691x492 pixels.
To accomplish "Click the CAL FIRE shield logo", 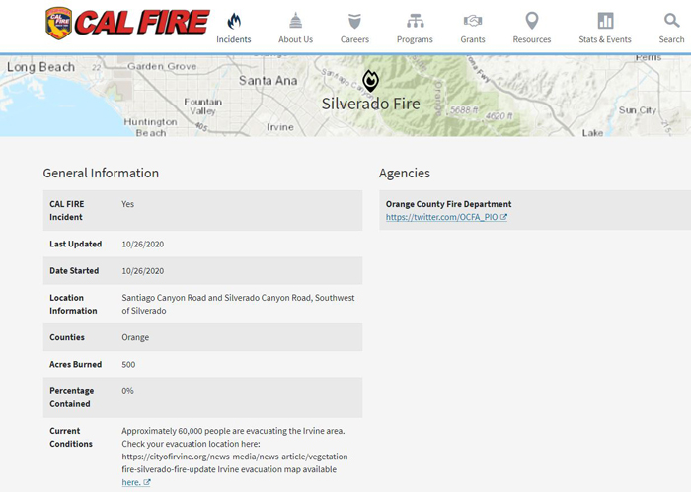I will pos(58,23).
